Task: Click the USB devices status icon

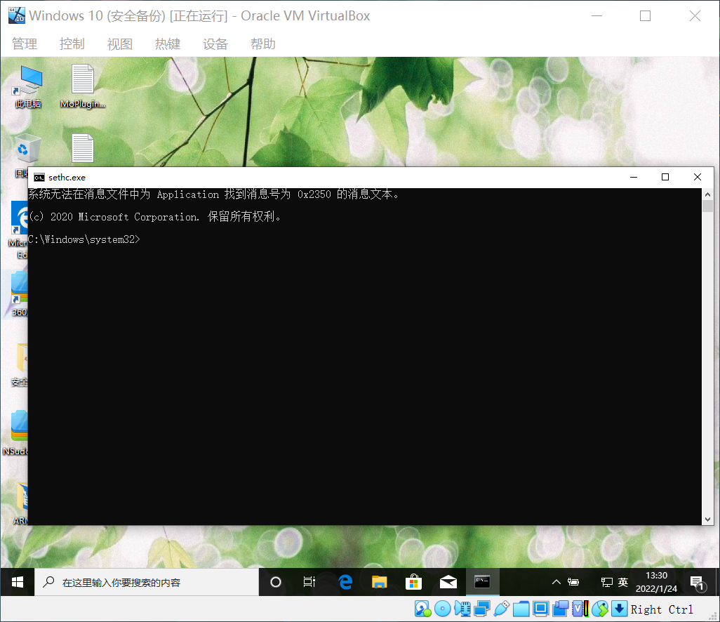Action: 500,609
